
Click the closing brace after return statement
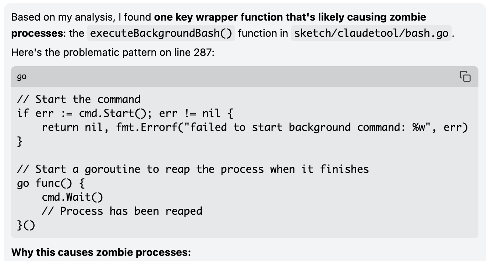tap(20, 141)
